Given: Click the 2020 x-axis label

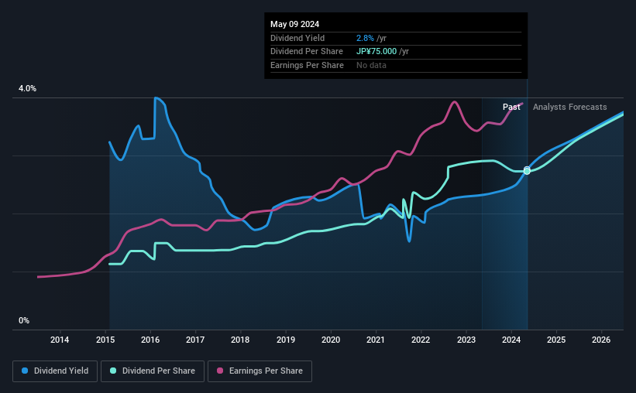Looking at the screenshot, I should tap(331, 340).
